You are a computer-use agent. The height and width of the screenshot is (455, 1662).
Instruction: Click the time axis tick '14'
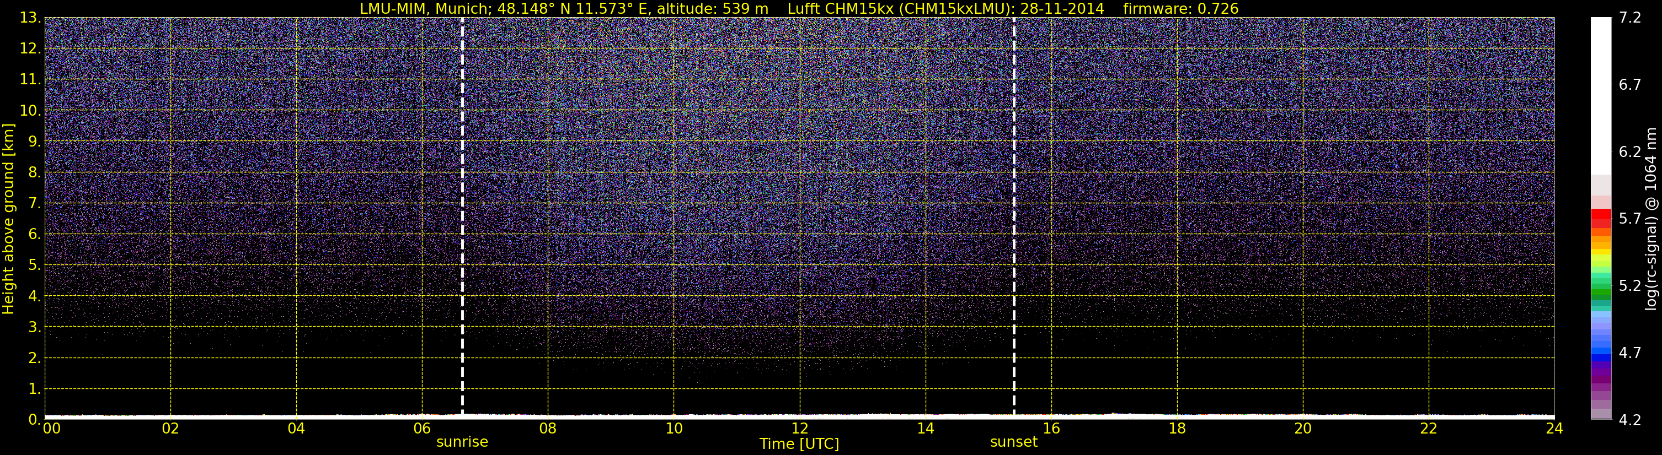tap(925, 429)
